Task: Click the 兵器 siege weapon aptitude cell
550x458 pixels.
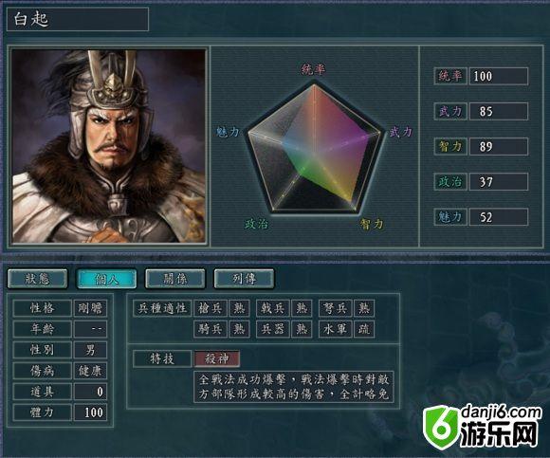Action: [273, 329]
